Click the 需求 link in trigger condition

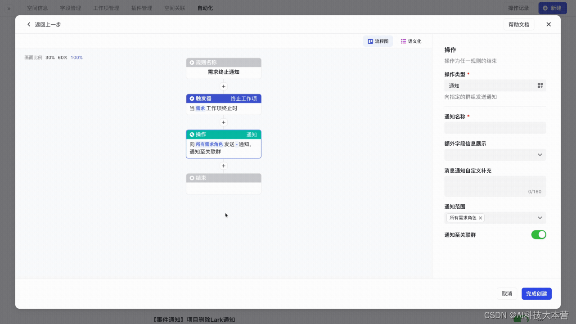[x=200, y=108]
